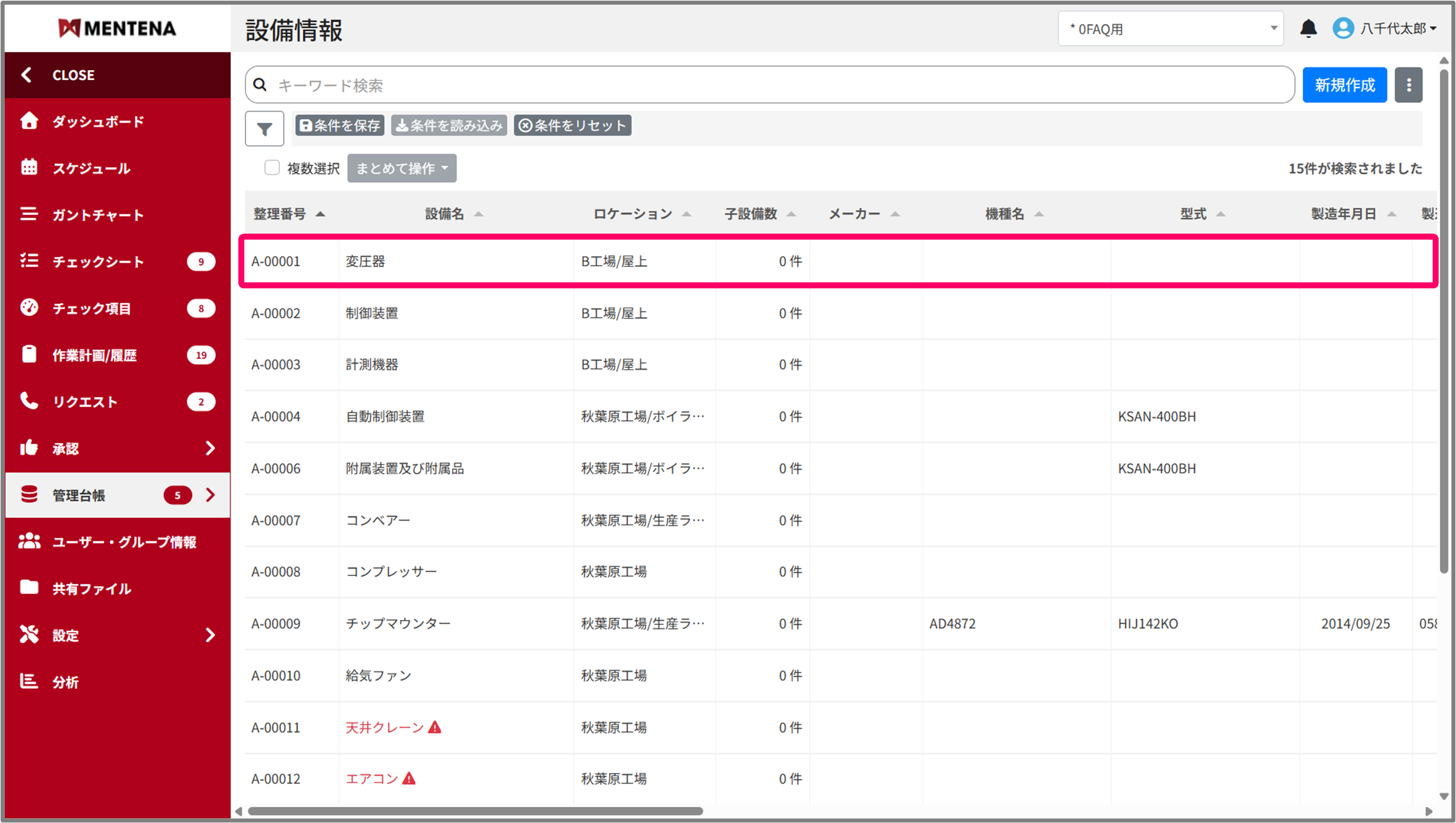Viewport: 1456px width, 823px height.
Task: Enable the 複数選択 checkbox
Action: point(272,168)
